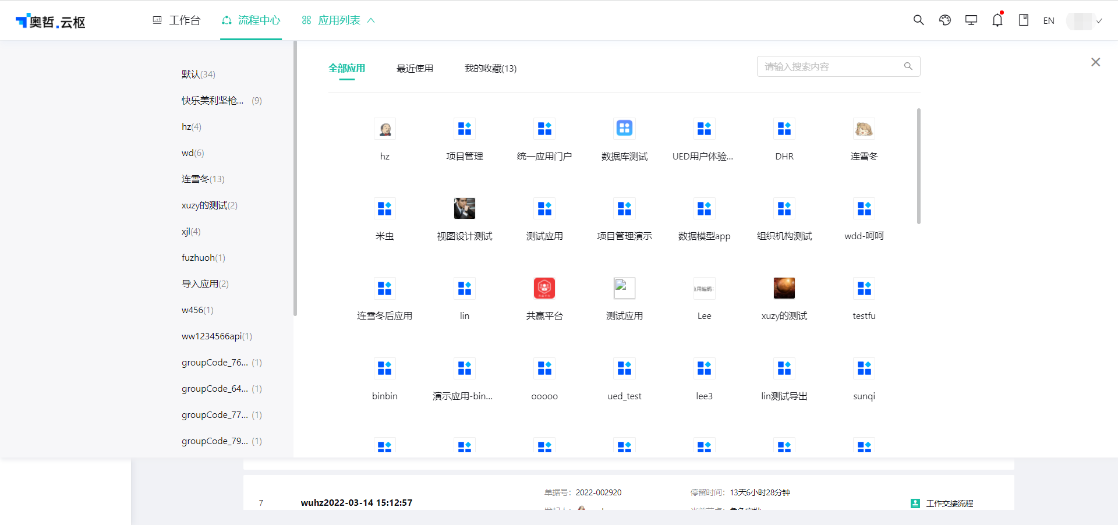This screenshot has height=525, width=1118.
Task: Launch the 数据模型app icon
Action: [x=704, y=208]
